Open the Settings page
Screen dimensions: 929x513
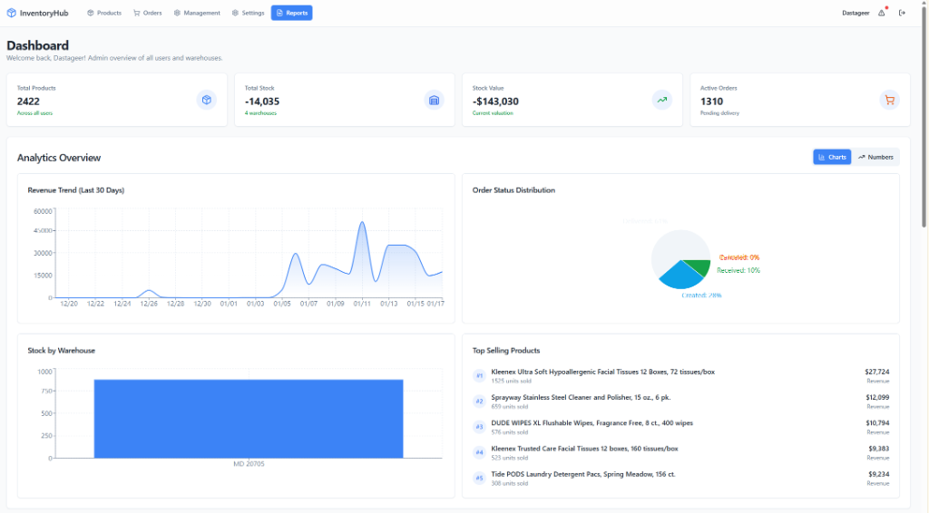click(x=248, y=13)
